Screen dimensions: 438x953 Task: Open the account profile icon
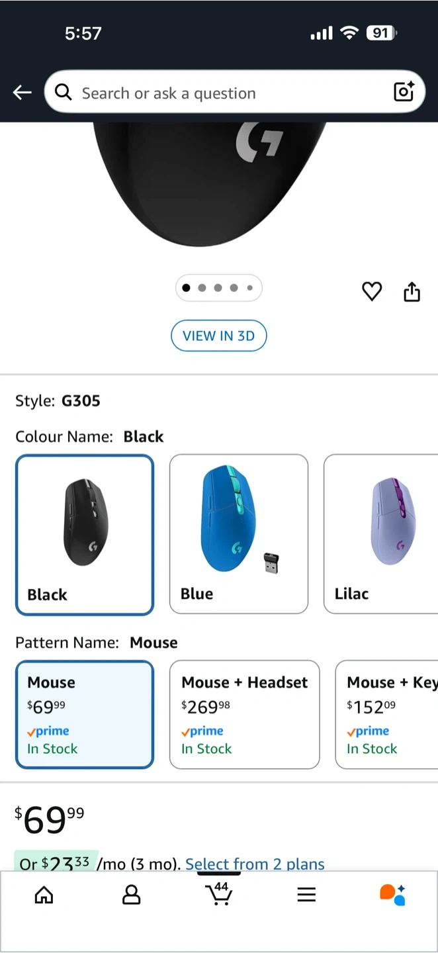point(132,895)
